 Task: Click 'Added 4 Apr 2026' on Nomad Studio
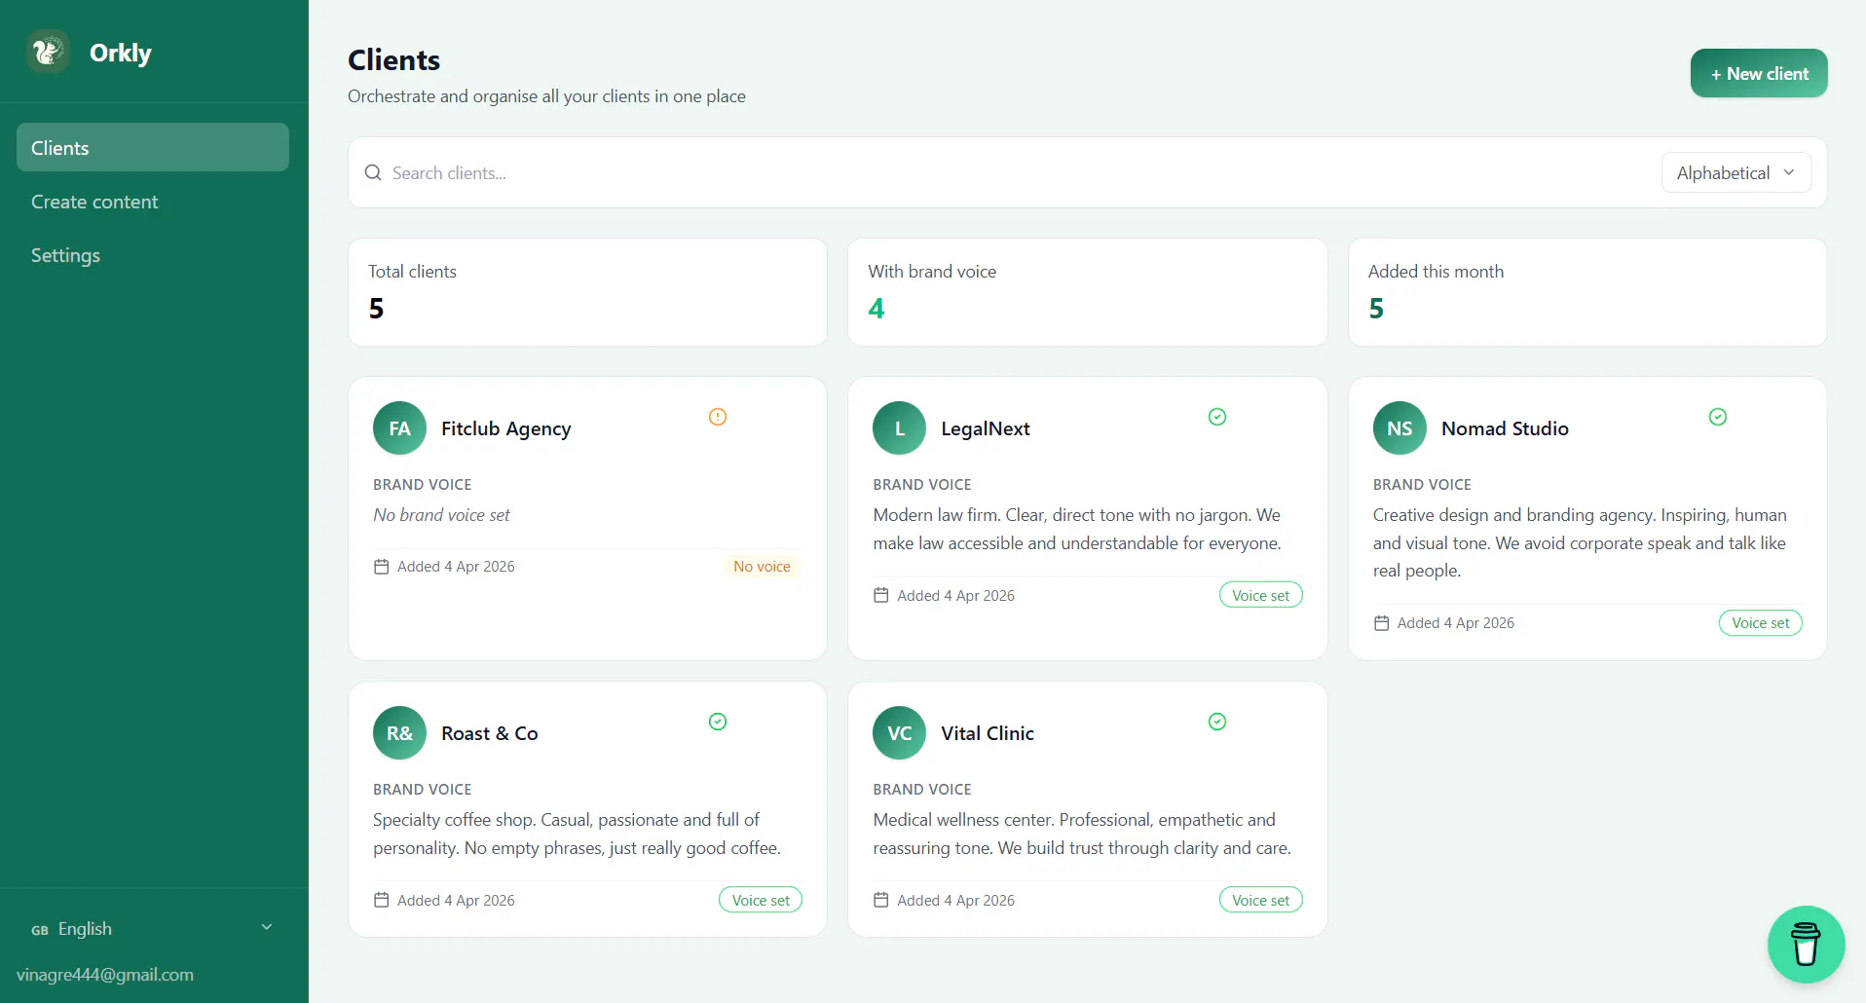coord(1456,623)
